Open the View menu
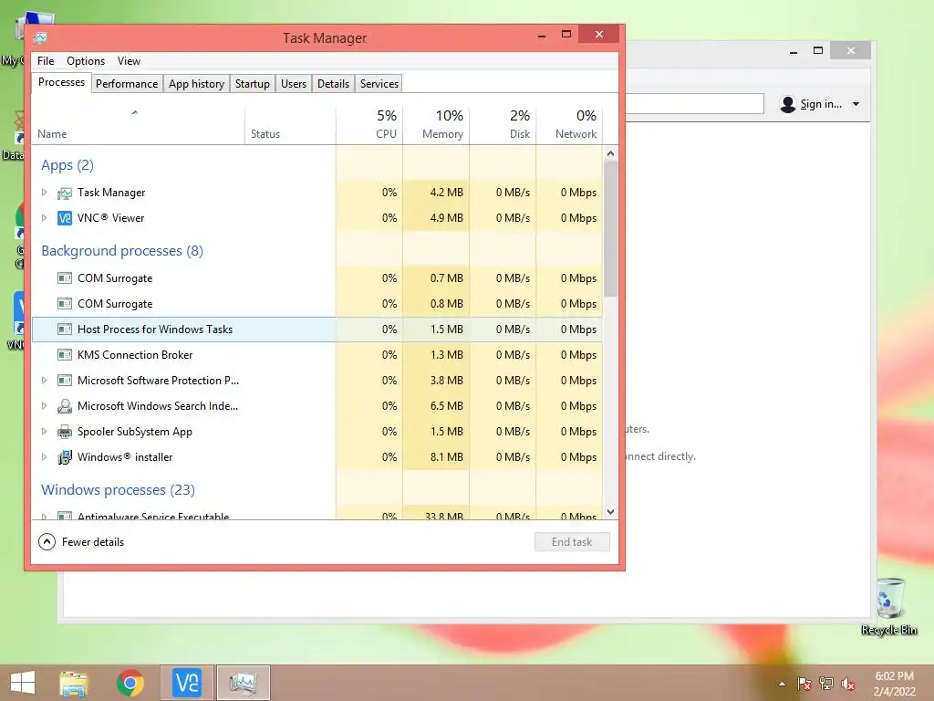The image size is (934, 701). (129, 61)
